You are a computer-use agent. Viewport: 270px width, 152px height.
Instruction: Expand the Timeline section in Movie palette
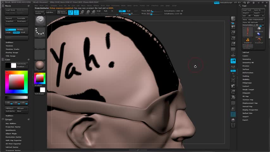pyautogui.click(x=9, y=46)
